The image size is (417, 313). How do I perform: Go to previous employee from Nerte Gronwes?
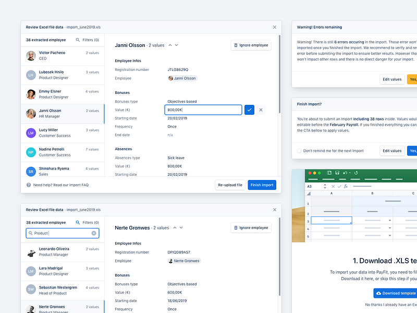click(x=175, y=228)
